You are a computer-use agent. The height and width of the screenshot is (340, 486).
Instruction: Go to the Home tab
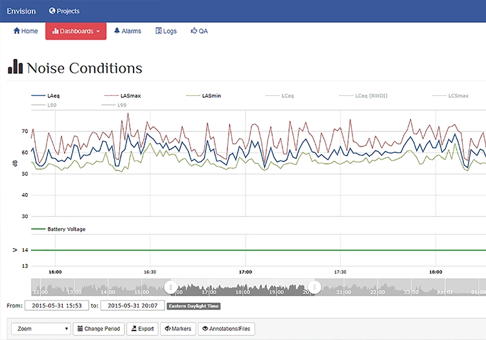[26, 31]
